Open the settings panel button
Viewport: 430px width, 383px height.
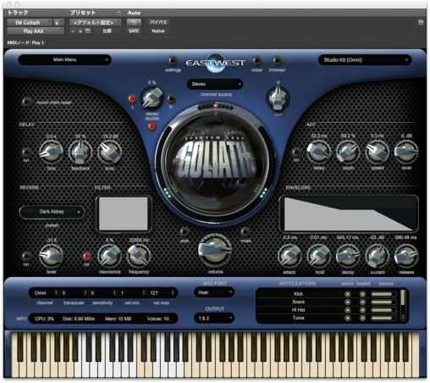point(173,60)
